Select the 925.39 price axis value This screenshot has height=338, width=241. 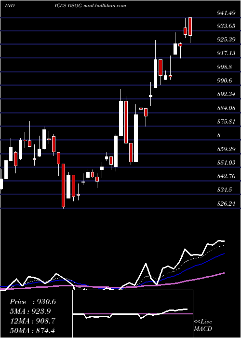[226, 40]
